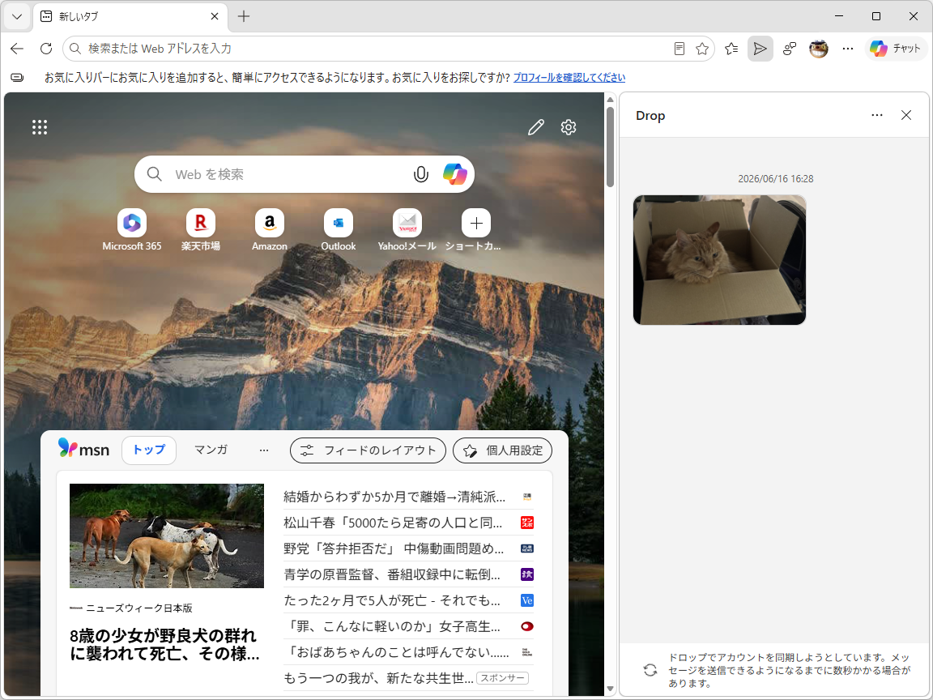
Task: Open 楽天市場 shortcut
Action: click(x=201, y=230)
